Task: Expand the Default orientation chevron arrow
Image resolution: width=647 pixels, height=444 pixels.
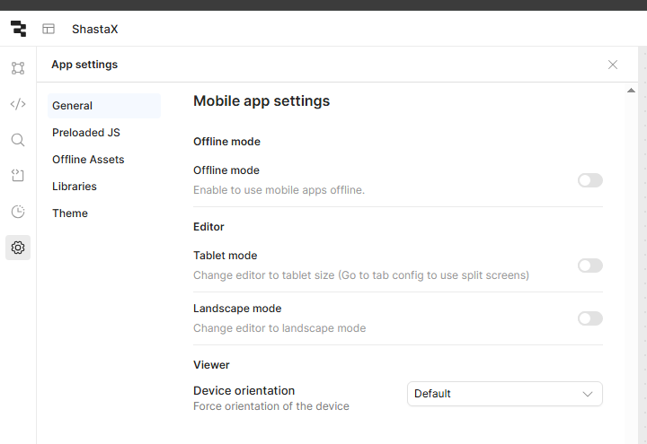Action: pyautogui.click(x=588, y=394)
